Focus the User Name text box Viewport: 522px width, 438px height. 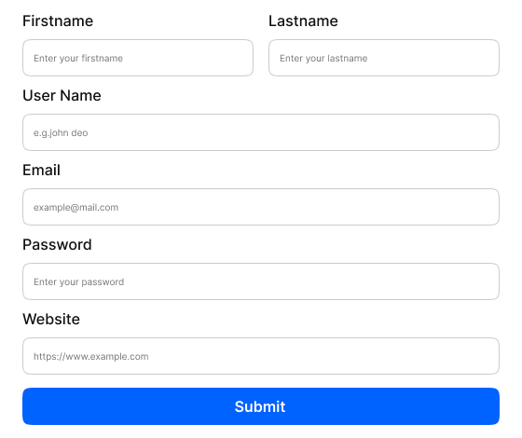pos(261,132)
